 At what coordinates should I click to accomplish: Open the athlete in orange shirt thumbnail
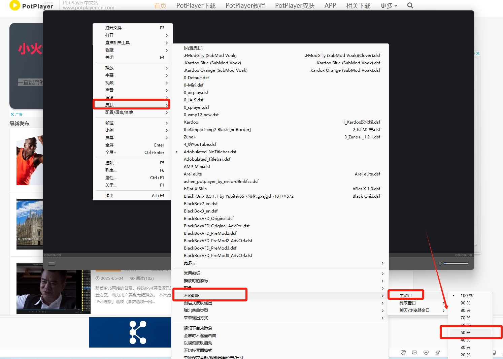pos(30,160)
